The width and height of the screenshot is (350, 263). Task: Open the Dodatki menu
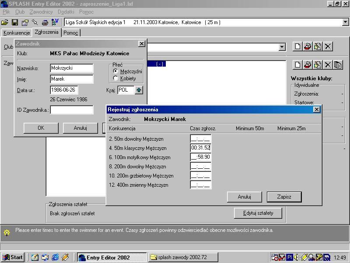coord(66,12)
